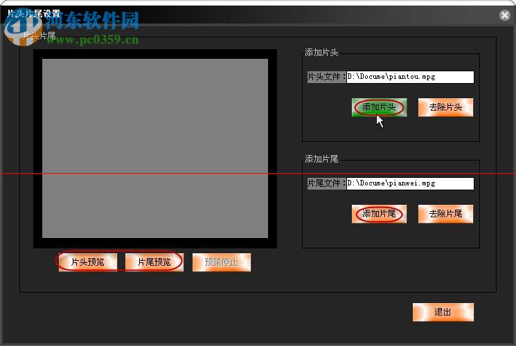This screenshot has height=346, width=516.
Task: Click the 添加片尾 group title
Action: point(321,159)
